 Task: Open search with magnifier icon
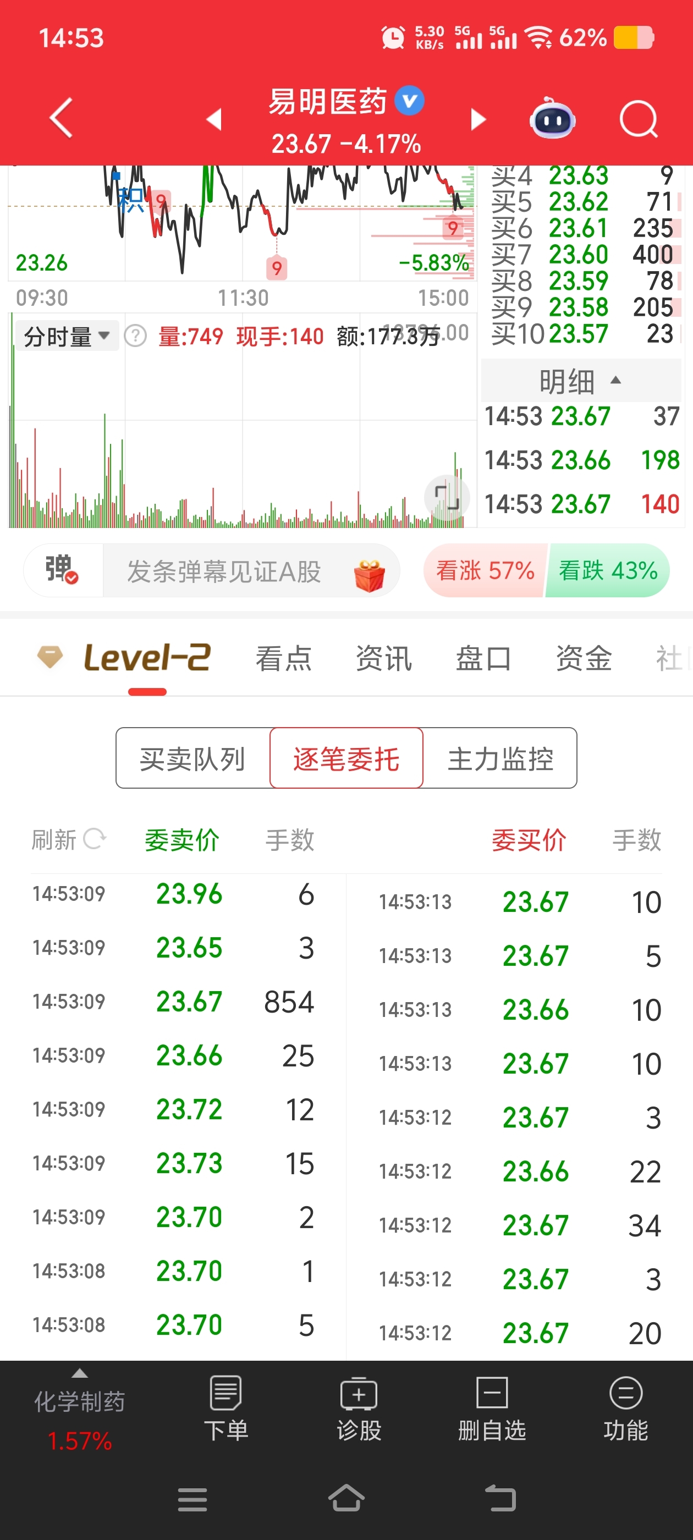(639, 119)
